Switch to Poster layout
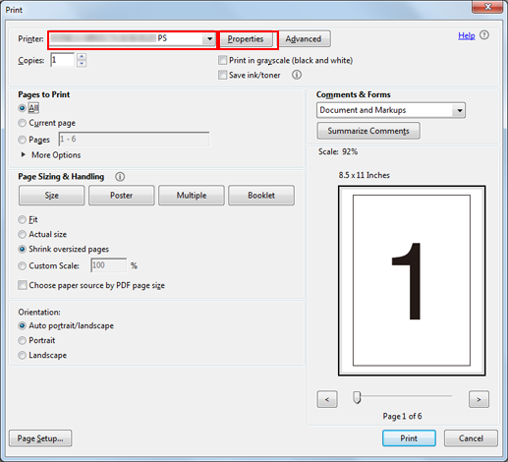The width and height of the screenshot is (508, 462). click(x=121, y=196)
